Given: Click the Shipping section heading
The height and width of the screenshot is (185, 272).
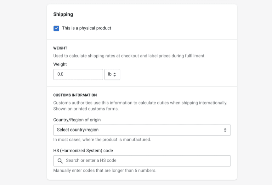Looking at the screenshot, I should [63, 14].
